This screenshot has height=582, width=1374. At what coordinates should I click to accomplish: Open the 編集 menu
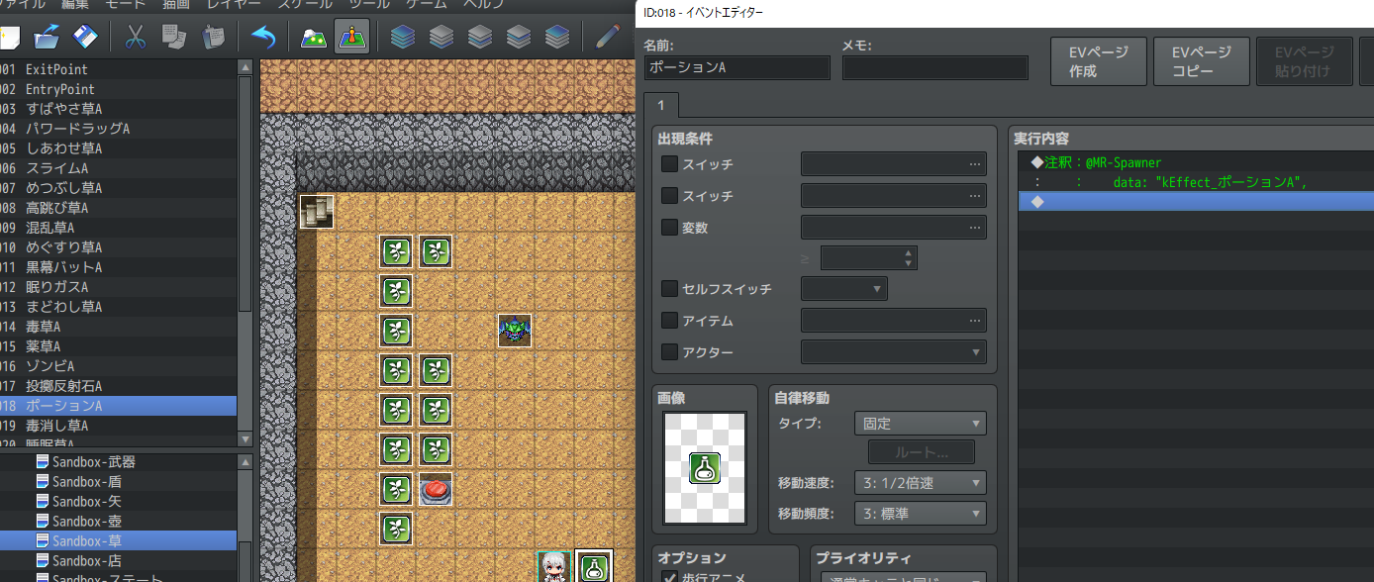tap(75, 4)
